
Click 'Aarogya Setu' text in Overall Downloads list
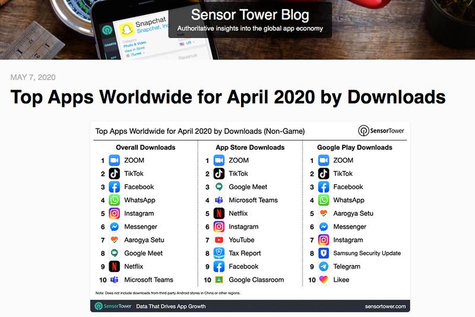pos(144,240)
